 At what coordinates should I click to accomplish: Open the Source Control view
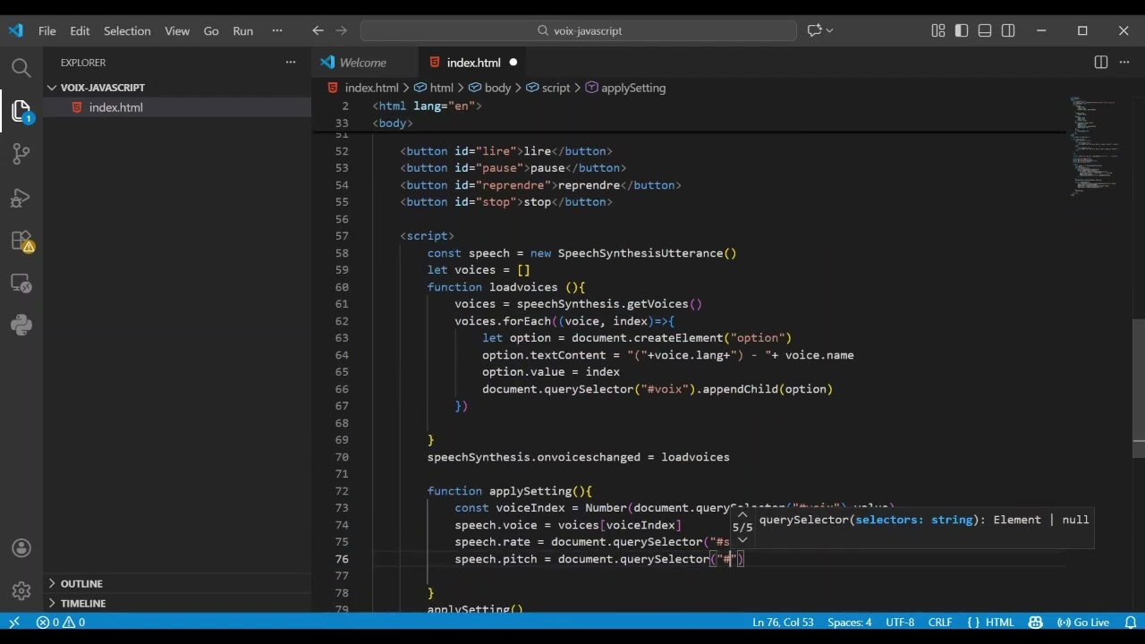click(21, 154)
